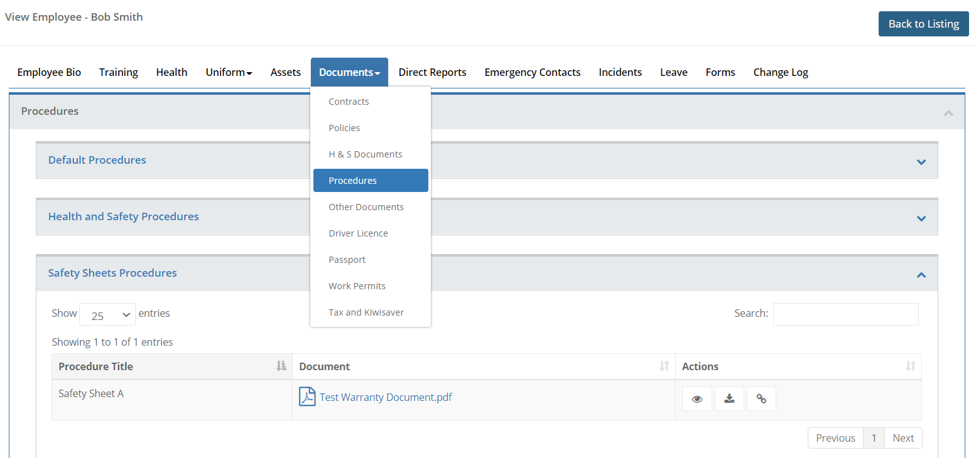Image resolution: width=976 pixels, height=458 pixels.
Task: Choose Work Permits from the menu
Action: 371,286
